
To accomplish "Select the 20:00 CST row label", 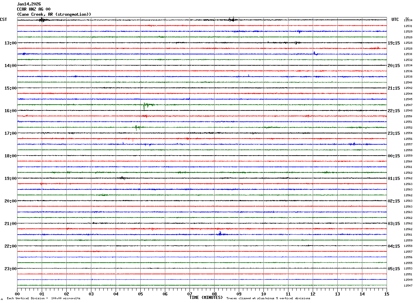I will point(11,201).
